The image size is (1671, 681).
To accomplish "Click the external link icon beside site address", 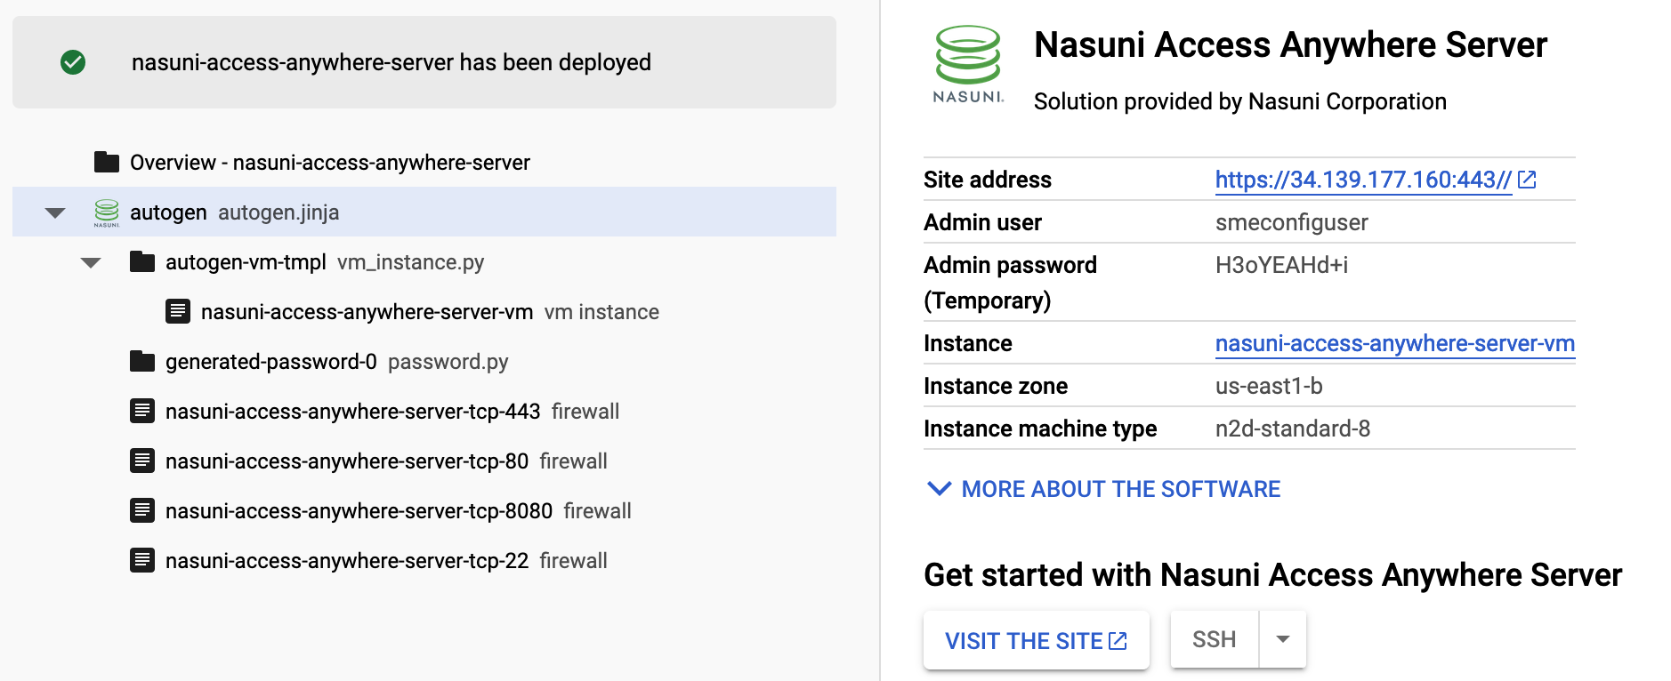I will pos(1527,180).
